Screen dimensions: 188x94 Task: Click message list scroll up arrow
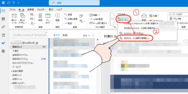point(98,39)
